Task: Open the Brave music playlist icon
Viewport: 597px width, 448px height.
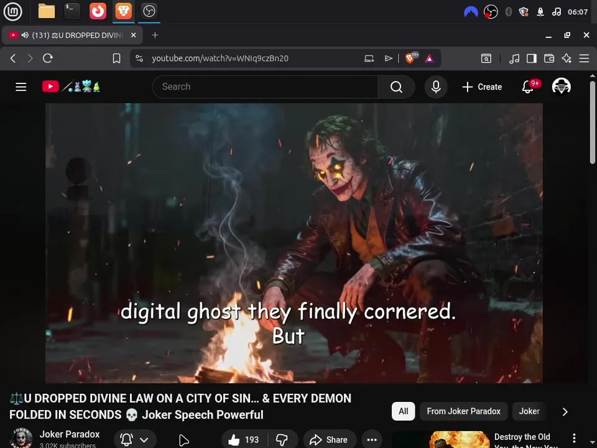Action: pyautogui.click(x=514, y=58)
